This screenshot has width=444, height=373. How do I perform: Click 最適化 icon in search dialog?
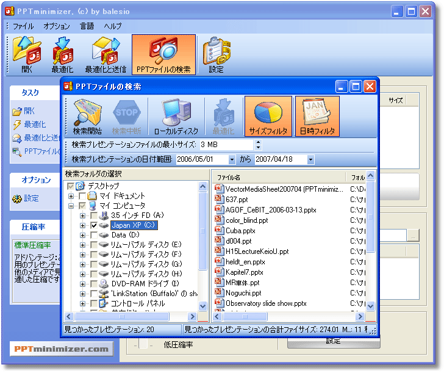(223, 117)
